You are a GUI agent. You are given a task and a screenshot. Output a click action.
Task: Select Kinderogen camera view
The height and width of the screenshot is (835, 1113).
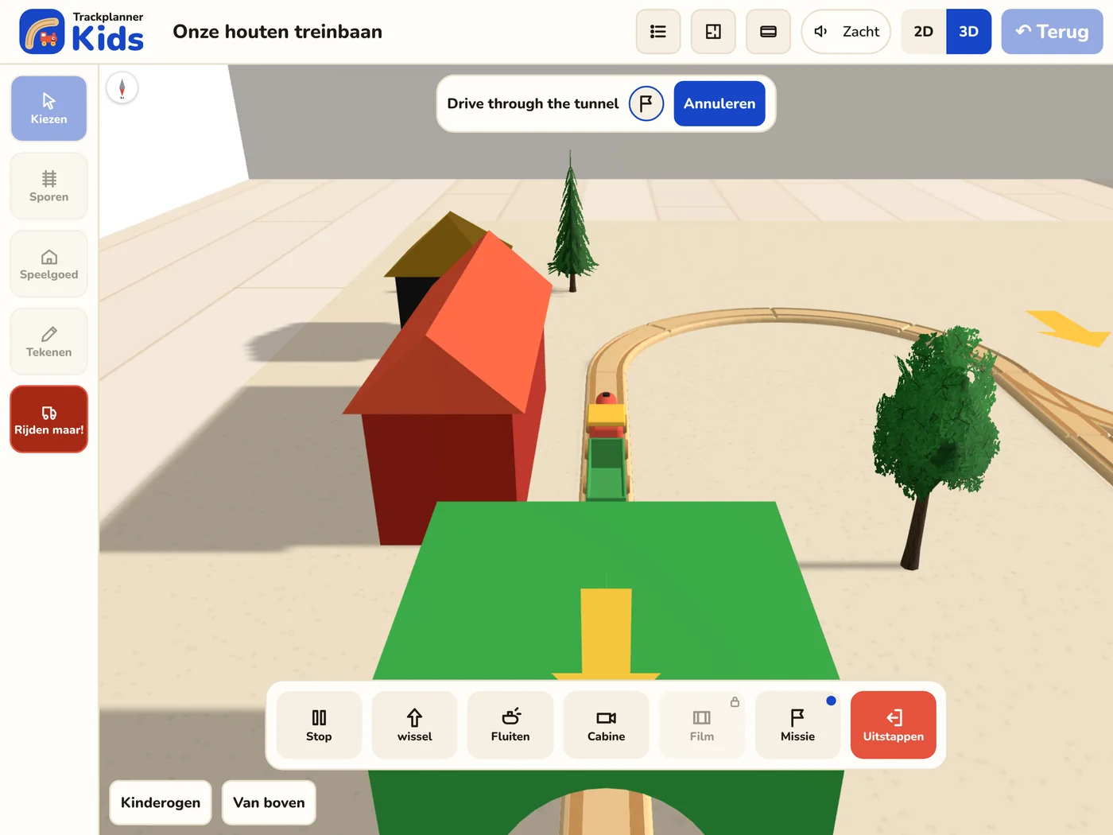coord(161,802)
